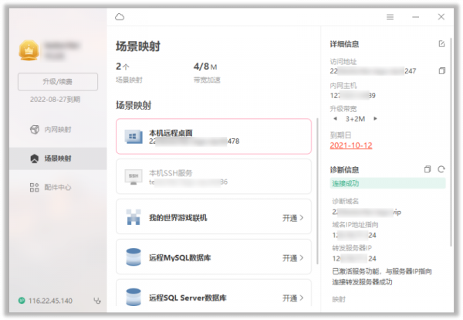Click the edit icon beside 详细信息
The width and height of the screenshot is (463, 320).
point(441,44)
